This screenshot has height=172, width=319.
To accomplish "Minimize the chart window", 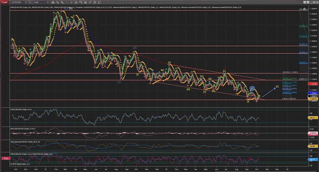I will pos(311,2).
